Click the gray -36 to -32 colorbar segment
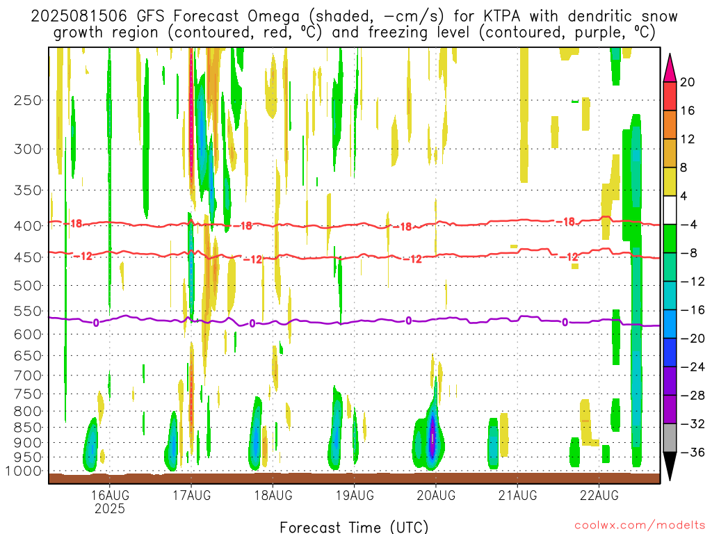712x534 pixels. 670,438
